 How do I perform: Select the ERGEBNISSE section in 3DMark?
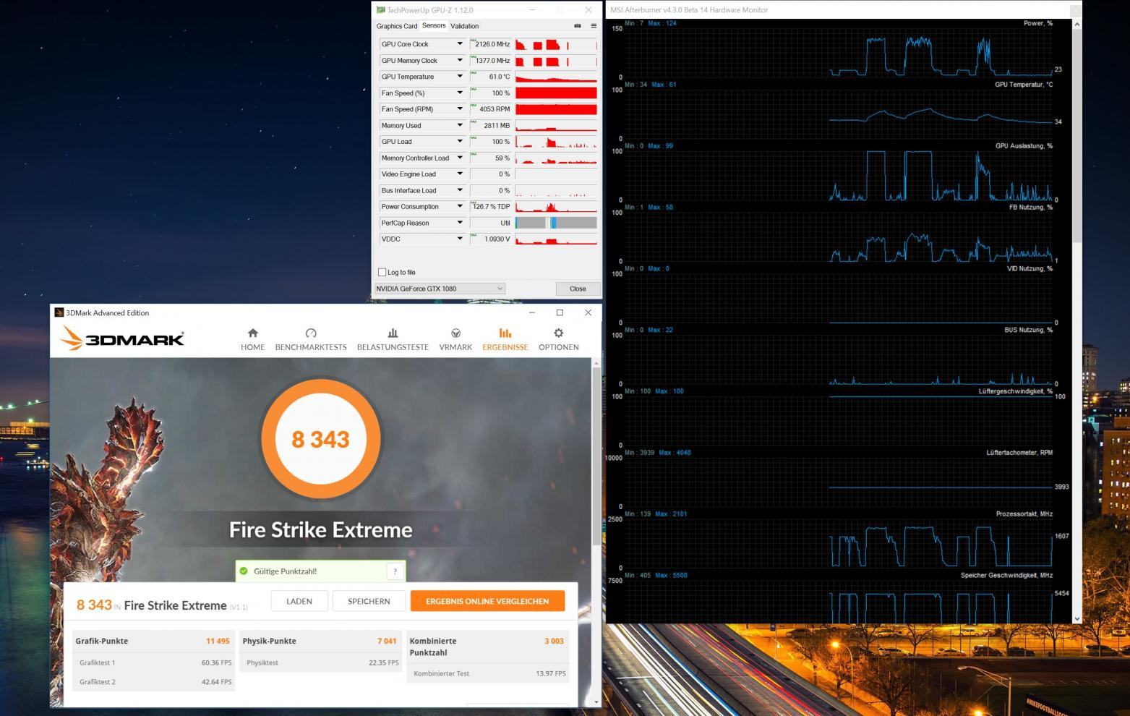(x=505, y=339)
